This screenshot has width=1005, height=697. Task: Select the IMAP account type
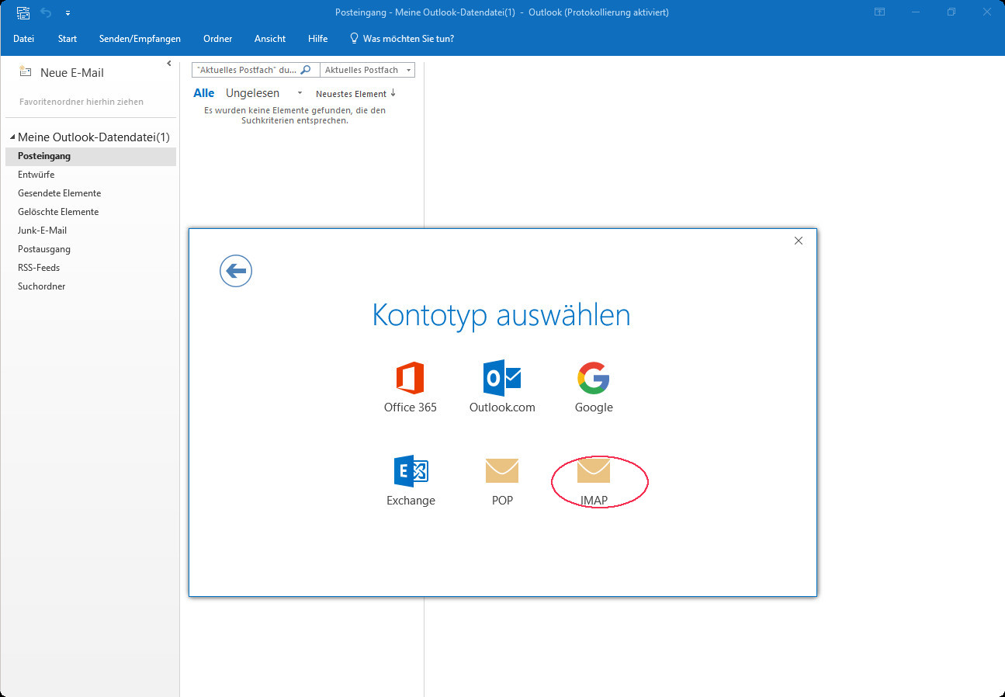pyautogui.click(x=594, y=481)
